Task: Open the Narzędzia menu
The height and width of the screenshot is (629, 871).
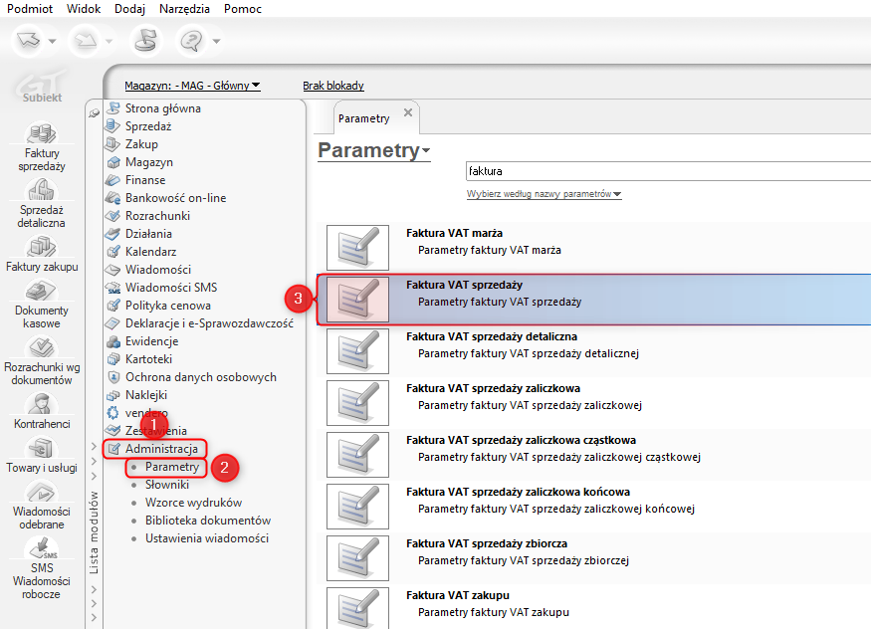Action: (183, 9)
